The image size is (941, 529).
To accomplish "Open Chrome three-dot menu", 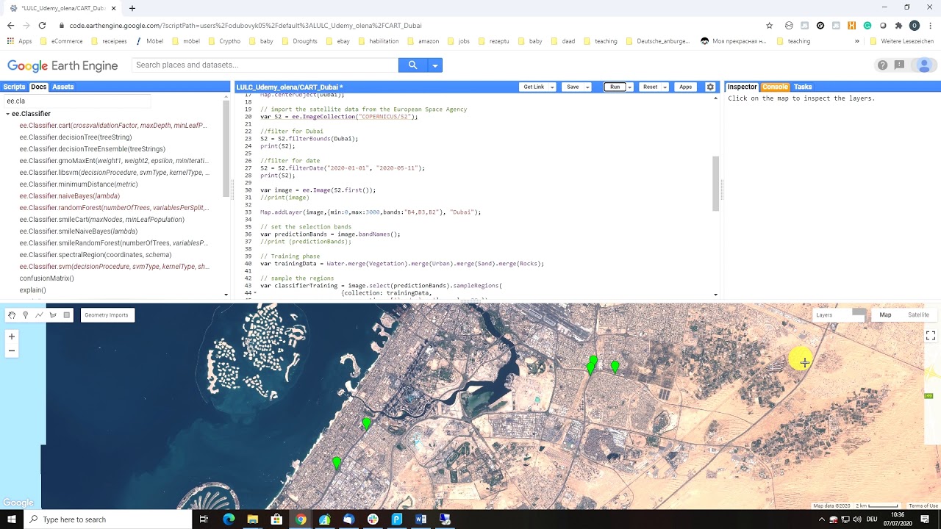I will coord(930,25).
